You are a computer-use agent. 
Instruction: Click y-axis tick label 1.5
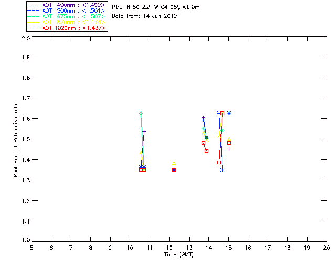[x=26, y=139]
